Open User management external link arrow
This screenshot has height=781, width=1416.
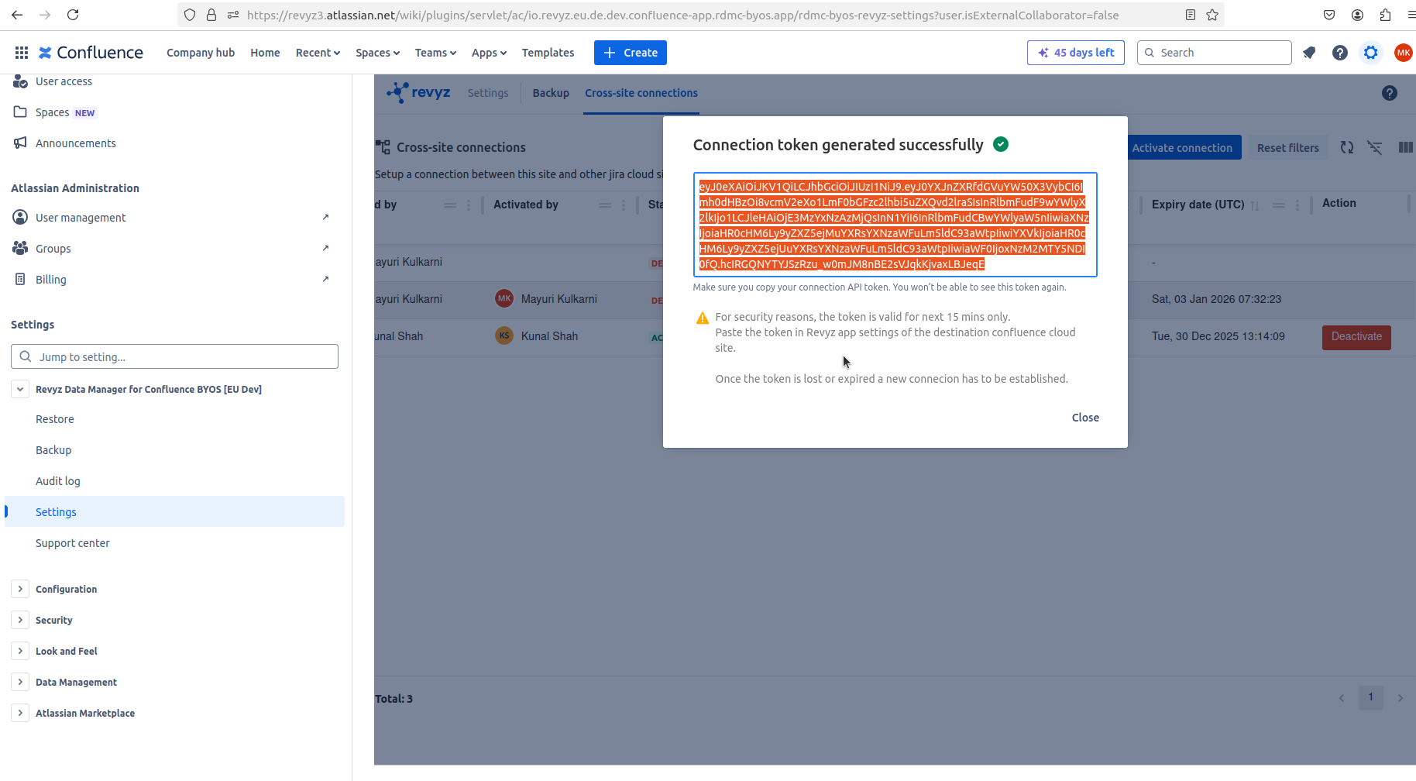(325, 218)
